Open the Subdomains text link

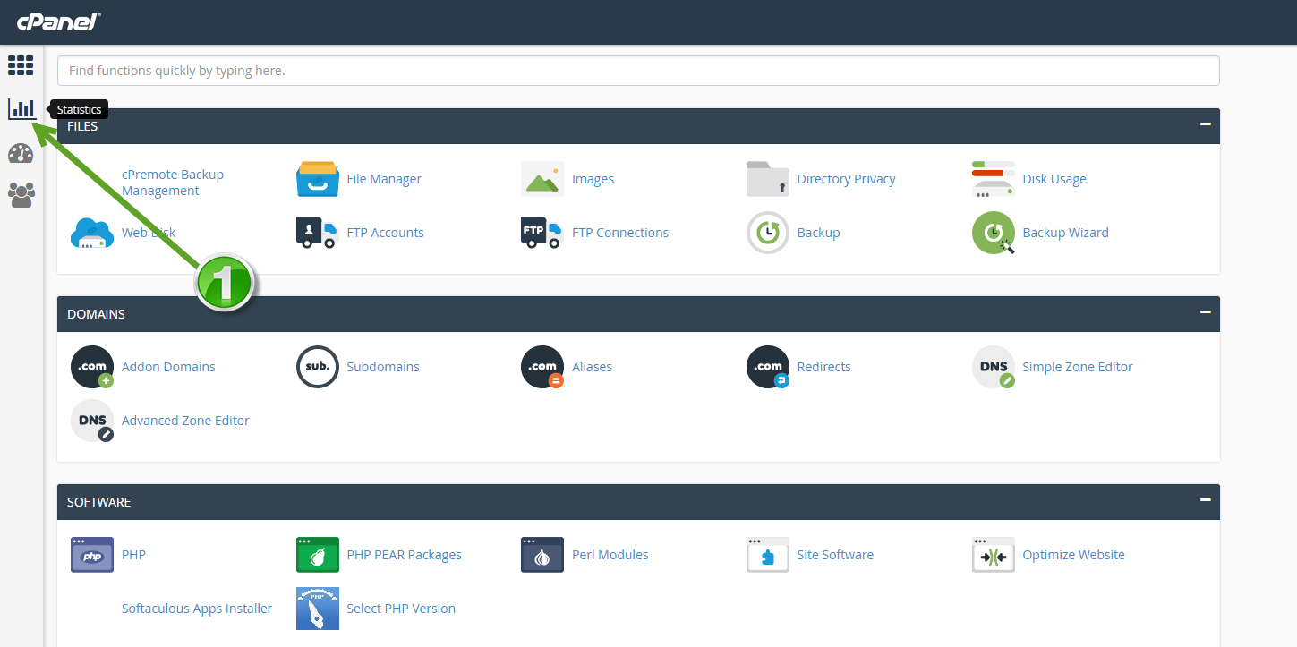pos(383,367)
